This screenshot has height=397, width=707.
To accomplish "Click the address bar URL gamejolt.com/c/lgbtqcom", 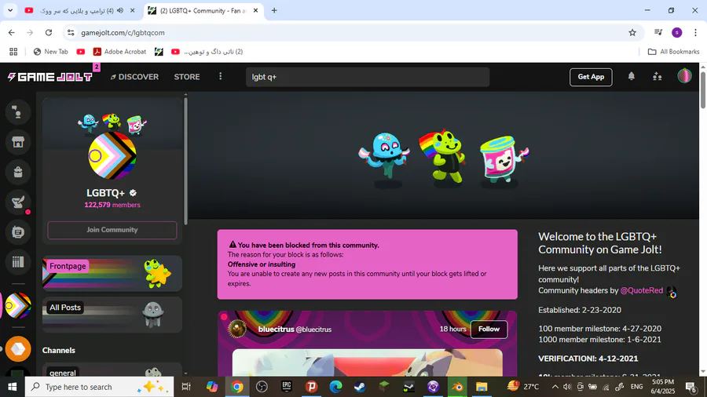I will [123, 32].
